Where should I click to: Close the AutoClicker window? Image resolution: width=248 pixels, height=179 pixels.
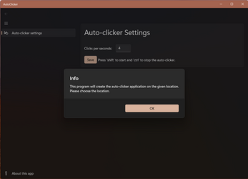[243, 4]
